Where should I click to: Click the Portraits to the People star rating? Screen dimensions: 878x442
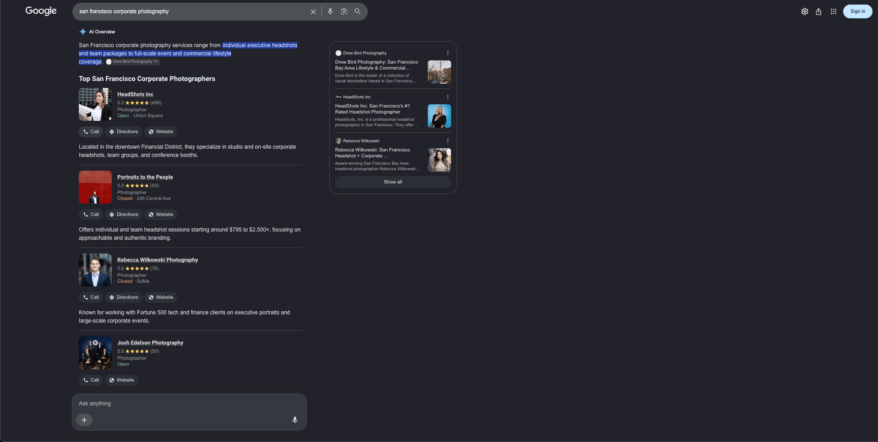tap(137, 186)
